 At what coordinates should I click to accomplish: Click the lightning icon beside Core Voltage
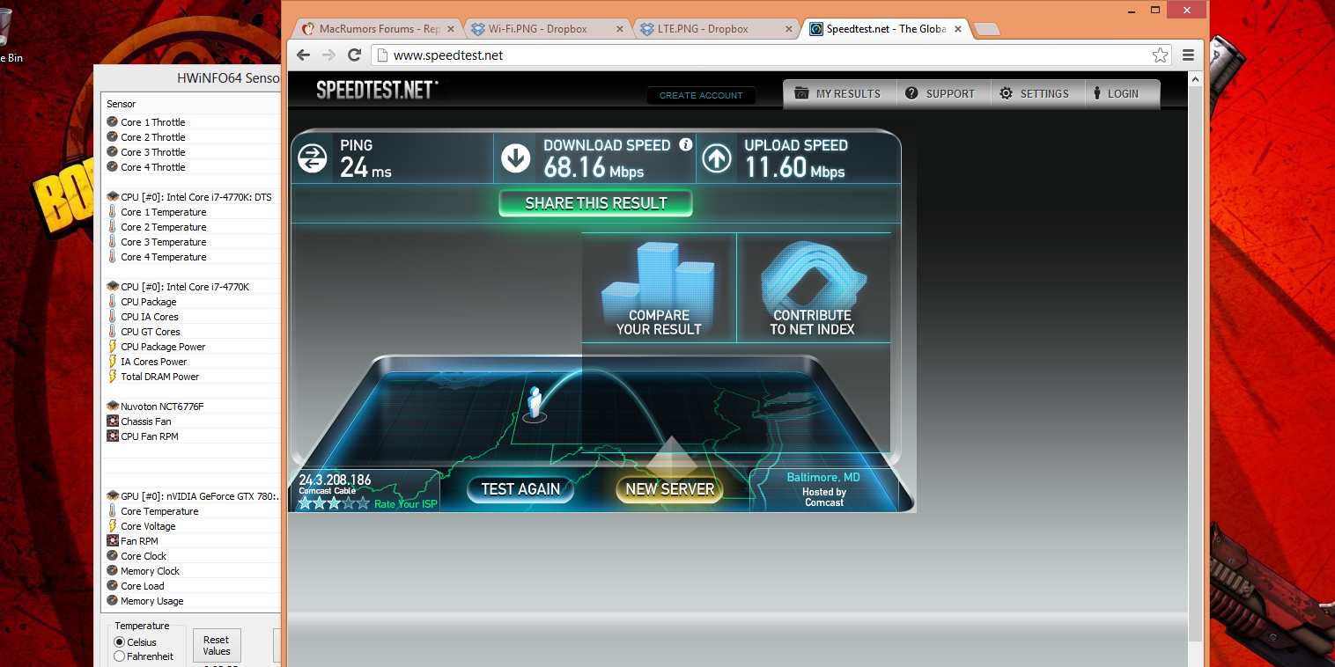click(x=113, y=526)
